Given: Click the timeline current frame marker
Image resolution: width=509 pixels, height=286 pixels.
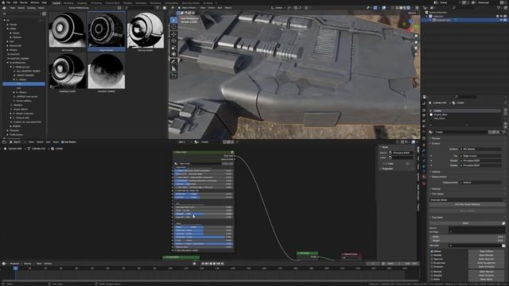Looking at the screenshot, I should [15, 269].
